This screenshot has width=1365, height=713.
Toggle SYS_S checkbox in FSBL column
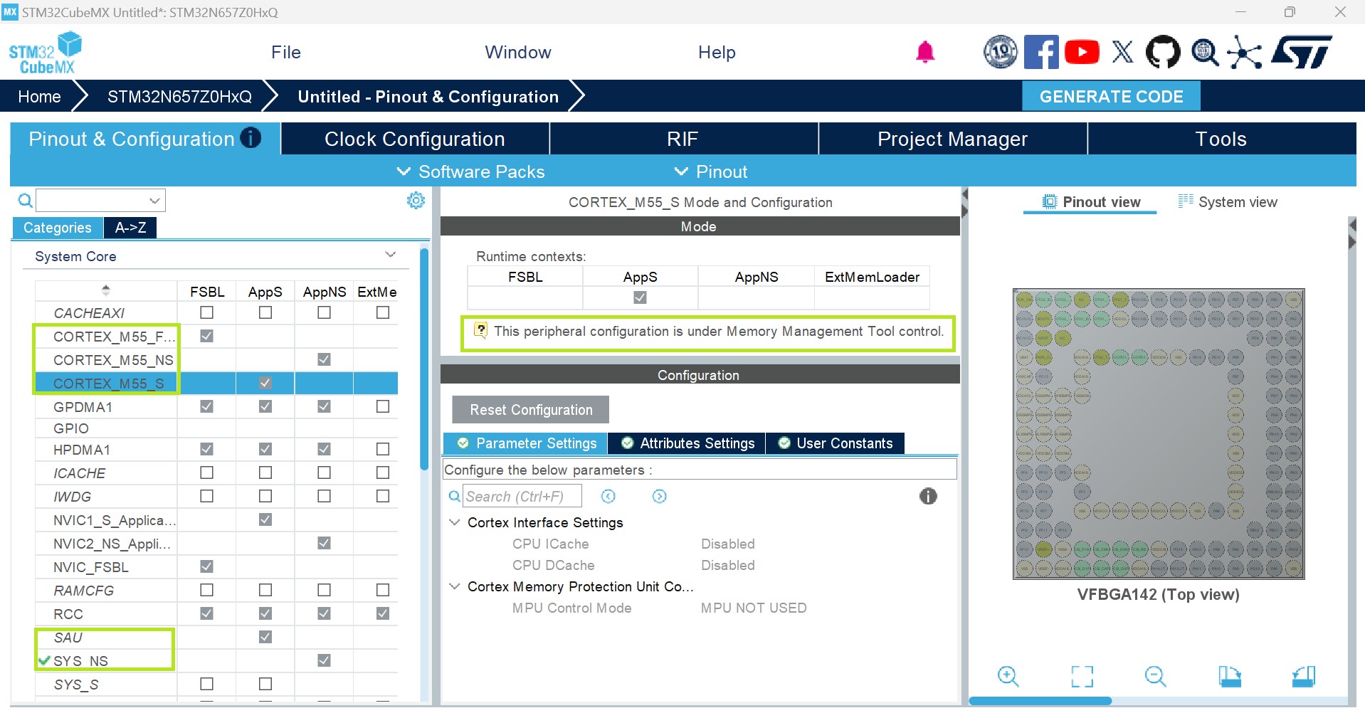(206, 684)
